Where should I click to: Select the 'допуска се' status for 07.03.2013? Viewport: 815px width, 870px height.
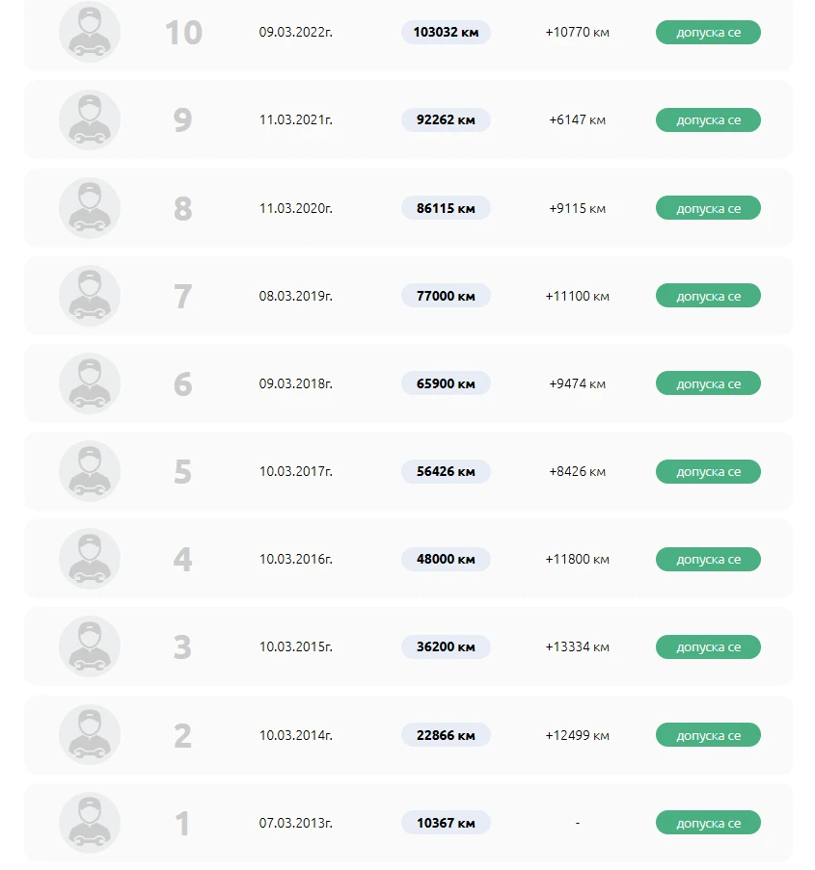click(x=708, y=823)
